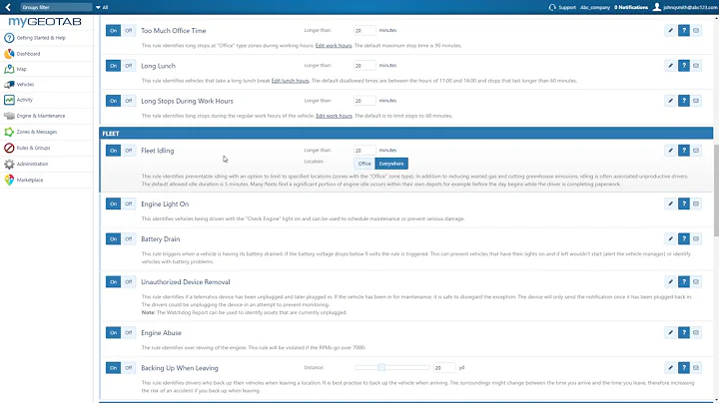Click the Rules & Groups prohibition icon

point(9,148)
